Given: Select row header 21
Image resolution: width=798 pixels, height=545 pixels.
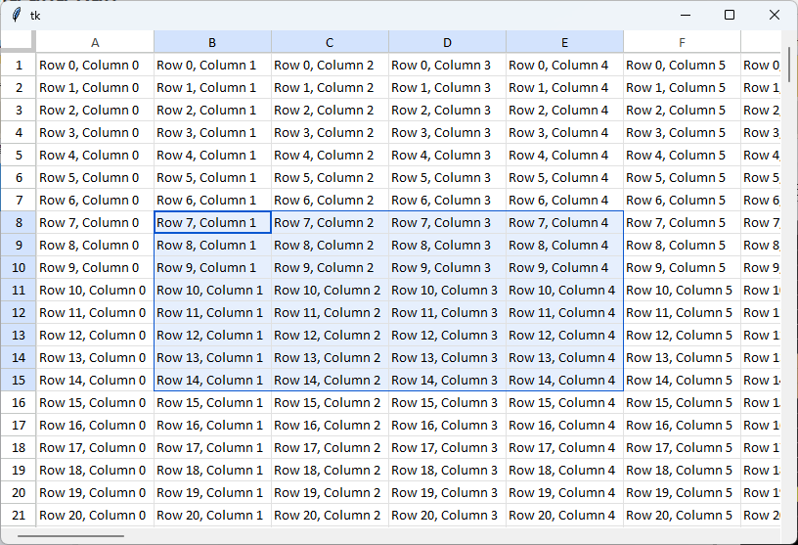Looking at the screenshot, I should click(x=18, y=515).
